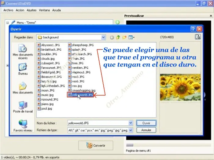Open the view menu icon

[x=131, y=37]
